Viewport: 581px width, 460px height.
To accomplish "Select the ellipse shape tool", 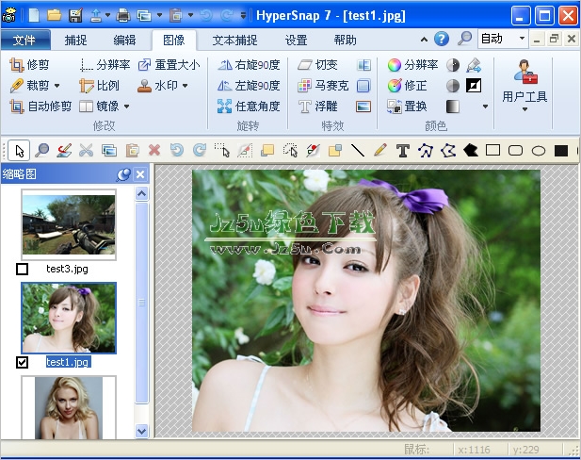I will (x=539, y=151).
